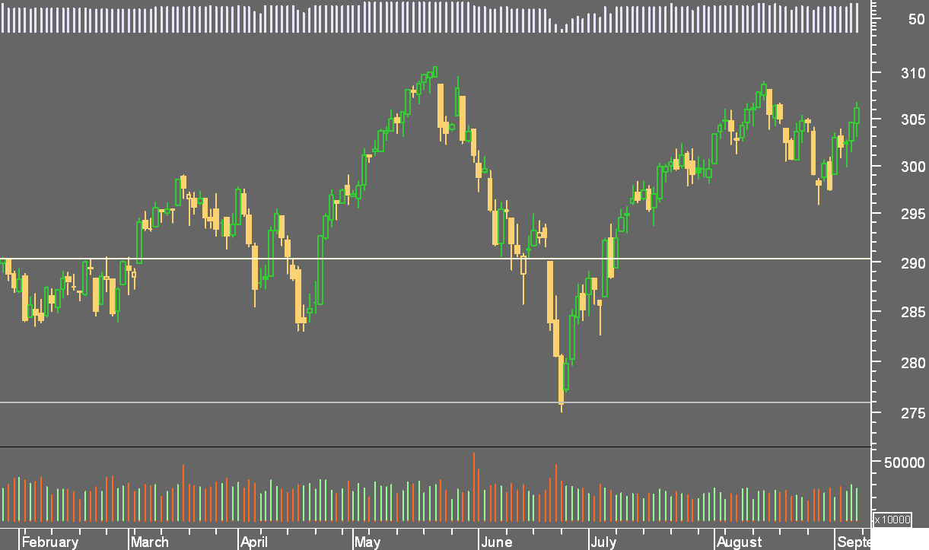This screenshot has height=550, width=929.
Task: Click the x10000 volume multiplier label
Action: coord(891,520)
